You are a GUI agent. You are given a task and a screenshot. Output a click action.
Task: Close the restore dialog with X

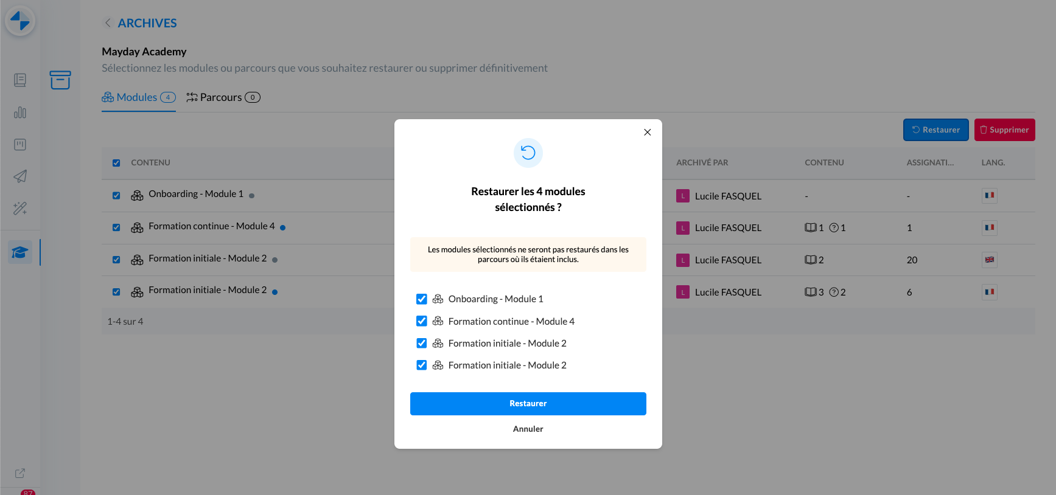tap(647, 133)
